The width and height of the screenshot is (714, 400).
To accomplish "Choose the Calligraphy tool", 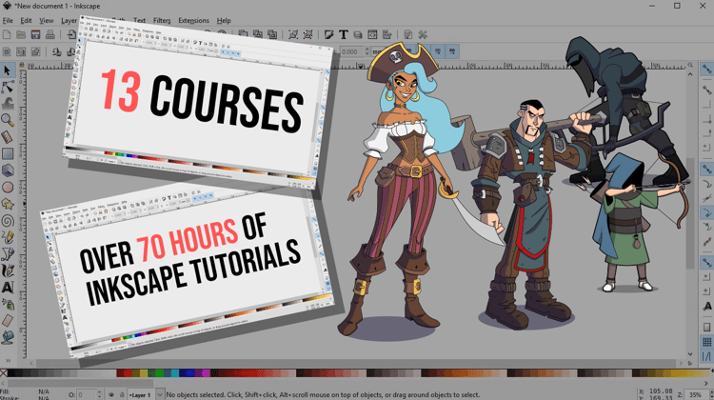I will 8,270.
